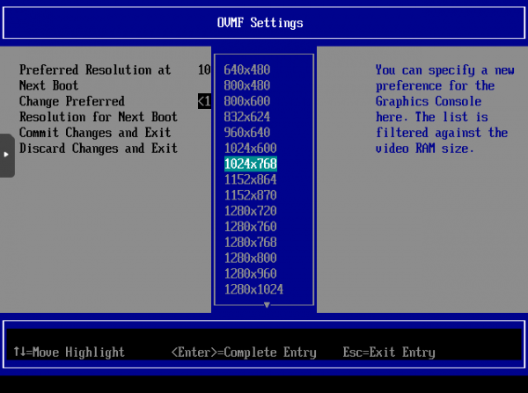This screenshot has height=393, width=528.
Task: Choose the 1280x720 resolution
Action: pos(250,211)
